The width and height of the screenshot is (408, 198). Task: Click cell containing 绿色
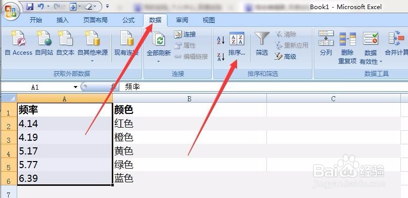click(x=190, y=165)
